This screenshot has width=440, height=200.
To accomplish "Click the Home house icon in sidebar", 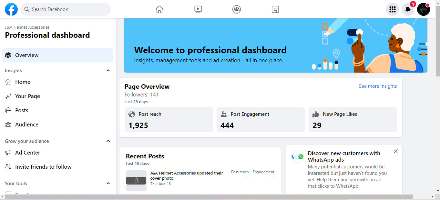I will 8,82.
